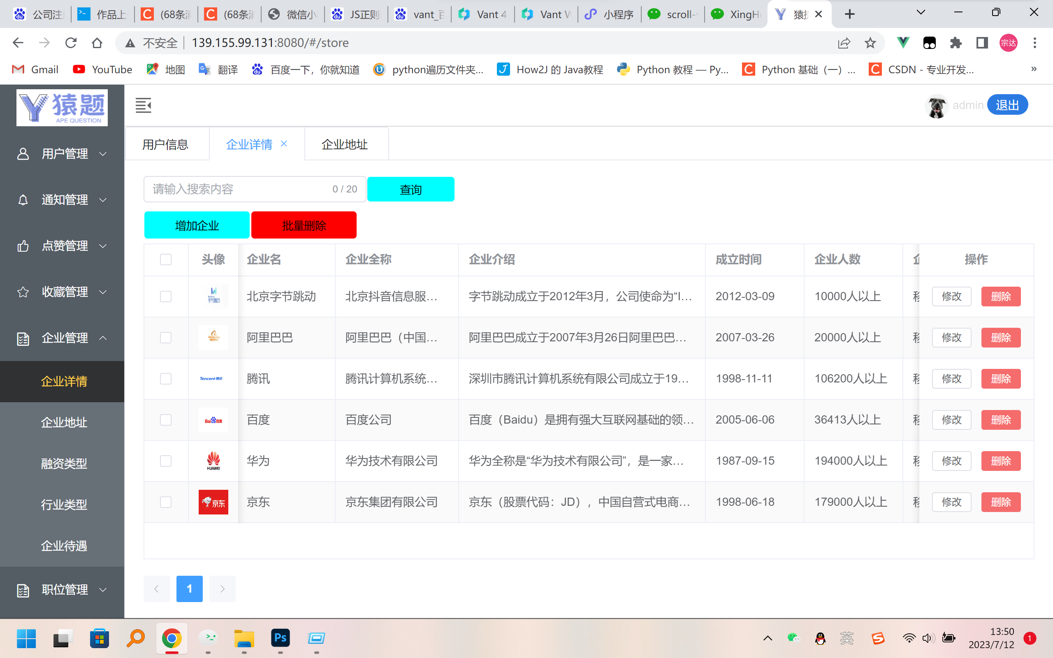Close the 企业详情 tab

pyautogui.click(x=284, y=144)
